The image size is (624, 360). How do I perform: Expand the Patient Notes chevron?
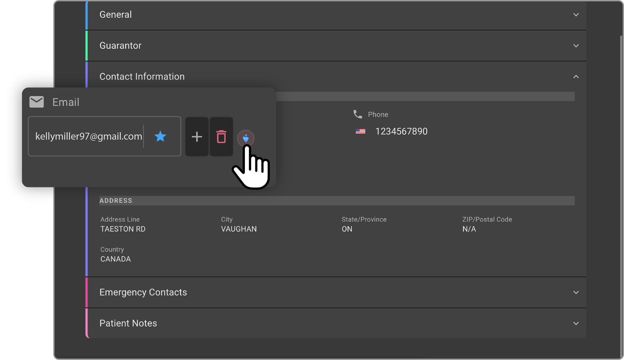click(576, 323)
